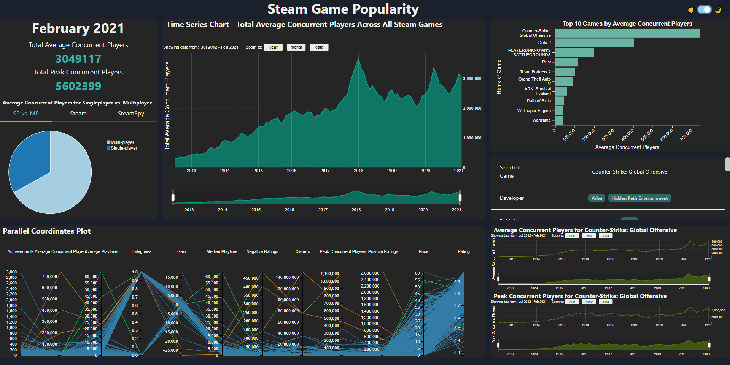
Task: Click month zoom on Average Concurrent Players CS:GO chart
Action: pyautogui.click(x=589, y=236)
